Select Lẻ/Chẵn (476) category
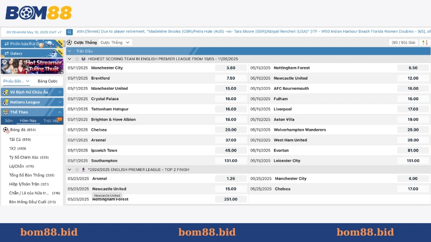The height and width of the screenshot is (242, 431). pyautogui.click(x=22, y=166)
